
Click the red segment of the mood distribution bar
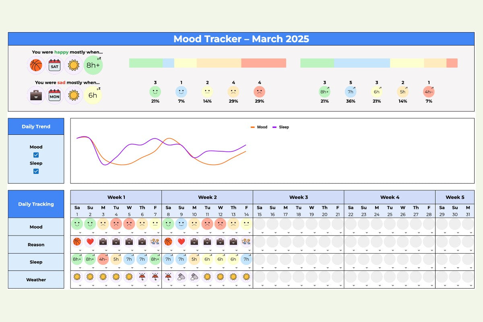pos(264,63)
